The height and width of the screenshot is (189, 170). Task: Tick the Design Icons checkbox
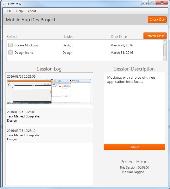(10, 52)
